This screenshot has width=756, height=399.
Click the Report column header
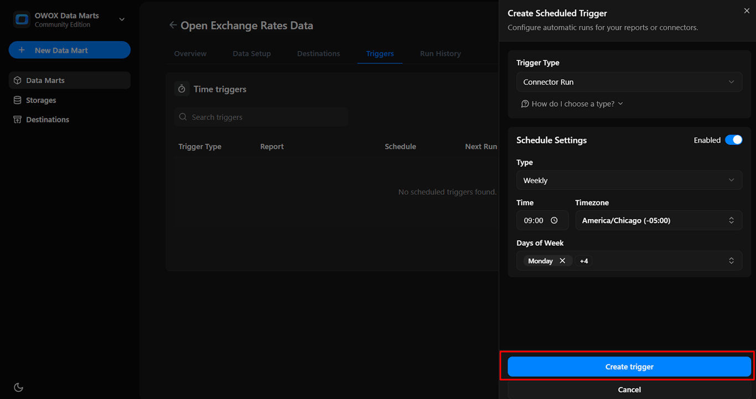[x=272, y=147]
